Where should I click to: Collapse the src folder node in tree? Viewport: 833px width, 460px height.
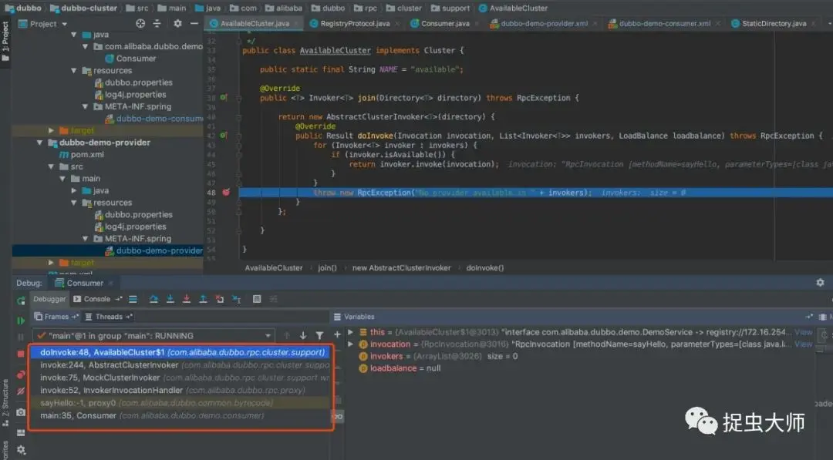(x=51, y=166)
